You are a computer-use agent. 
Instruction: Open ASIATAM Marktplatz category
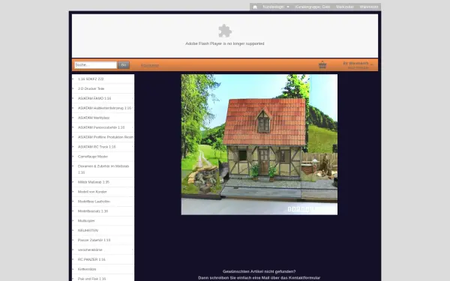94,118
